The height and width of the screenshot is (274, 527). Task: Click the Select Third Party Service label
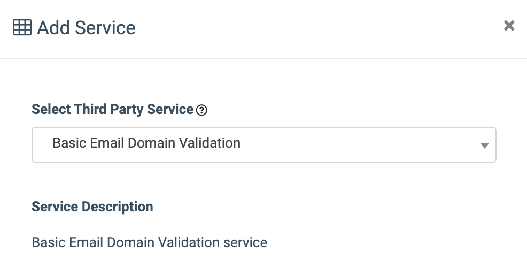113,109
